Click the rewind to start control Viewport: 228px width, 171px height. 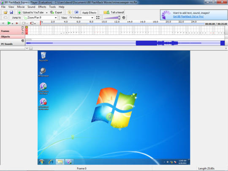click(3, 23)
